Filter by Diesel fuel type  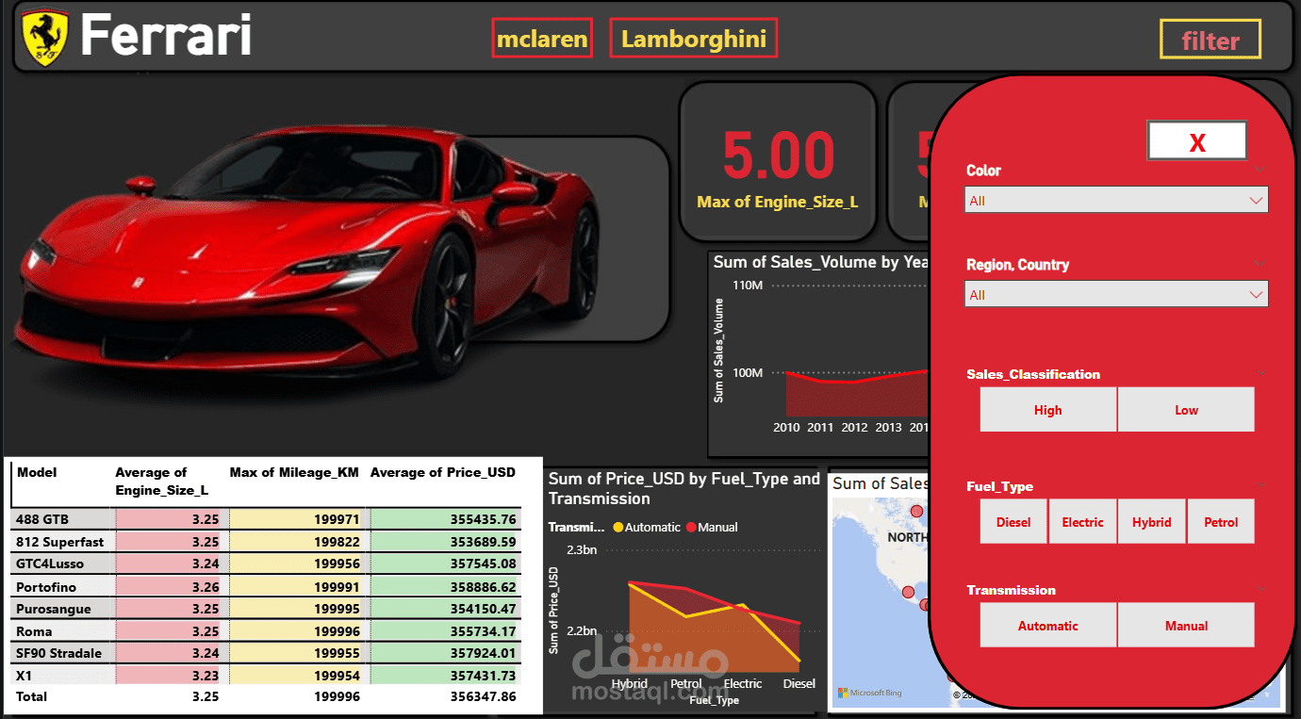[1013, 522]
